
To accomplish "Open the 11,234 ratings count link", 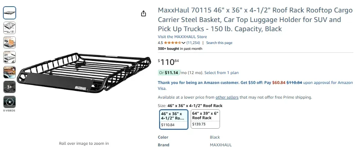I will coord(193,43).
